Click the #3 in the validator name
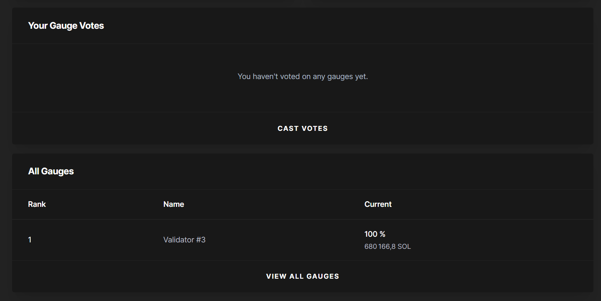 tap(201, 240)
